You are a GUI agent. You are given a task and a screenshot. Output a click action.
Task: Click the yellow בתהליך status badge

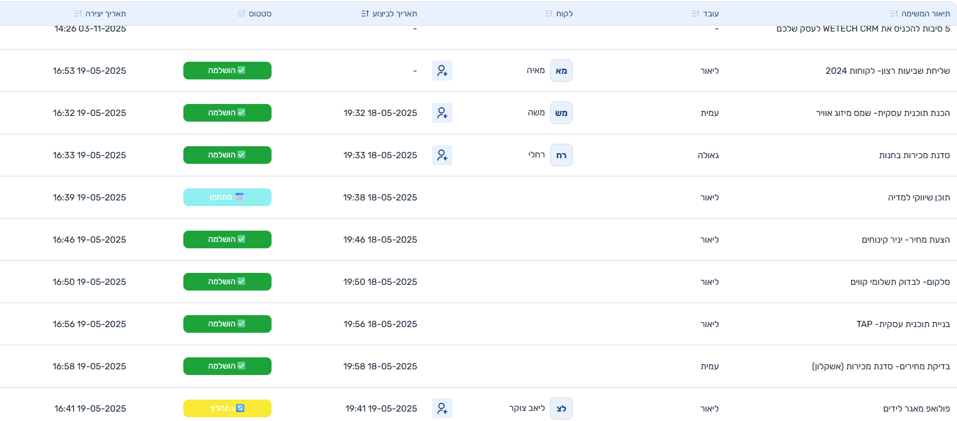click(x=227, y=408)
